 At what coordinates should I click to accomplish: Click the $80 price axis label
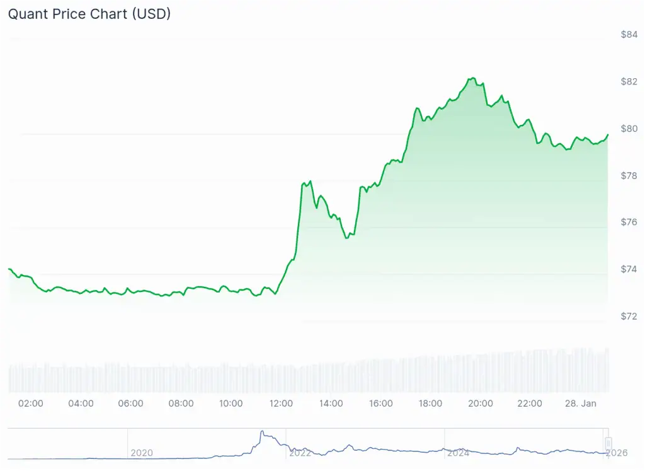[x=629, y=129]
